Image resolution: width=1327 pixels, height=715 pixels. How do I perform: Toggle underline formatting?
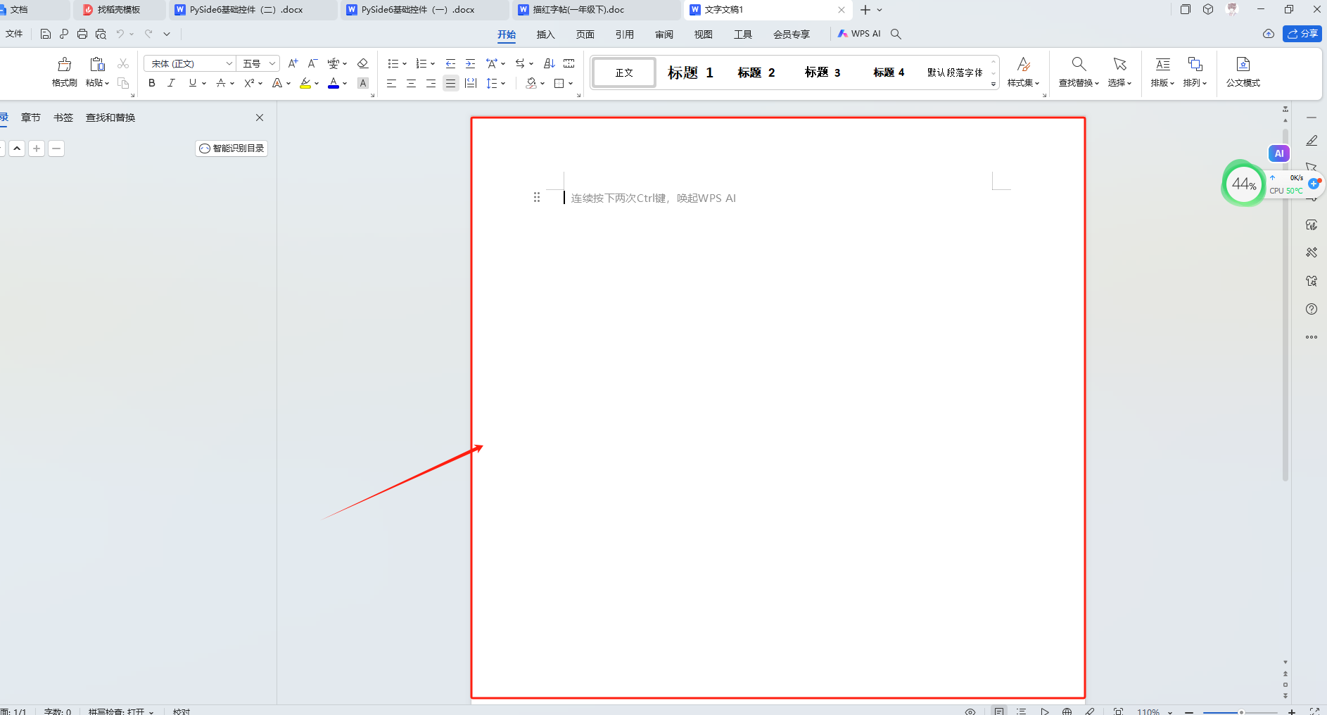click(x=191, y=83)
